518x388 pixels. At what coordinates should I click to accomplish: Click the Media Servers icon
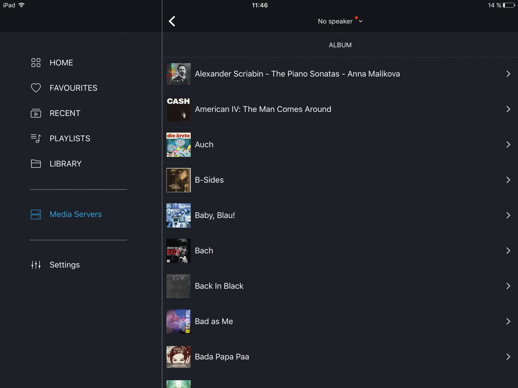click(x=36, y=214)
